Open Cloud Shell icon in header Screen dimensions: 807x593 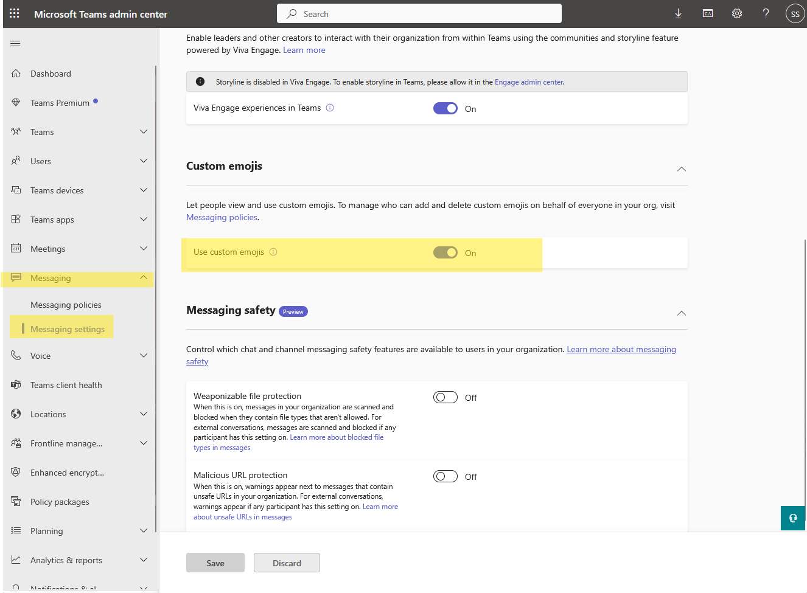707,13
